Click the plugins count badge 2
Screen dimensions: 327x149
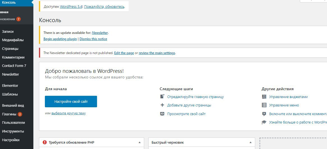pyautogui.click(x=20, y=114)
